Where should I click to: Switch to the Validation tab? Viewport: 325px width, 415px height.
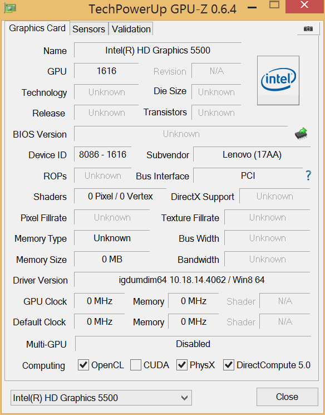(x=131, y=29)
